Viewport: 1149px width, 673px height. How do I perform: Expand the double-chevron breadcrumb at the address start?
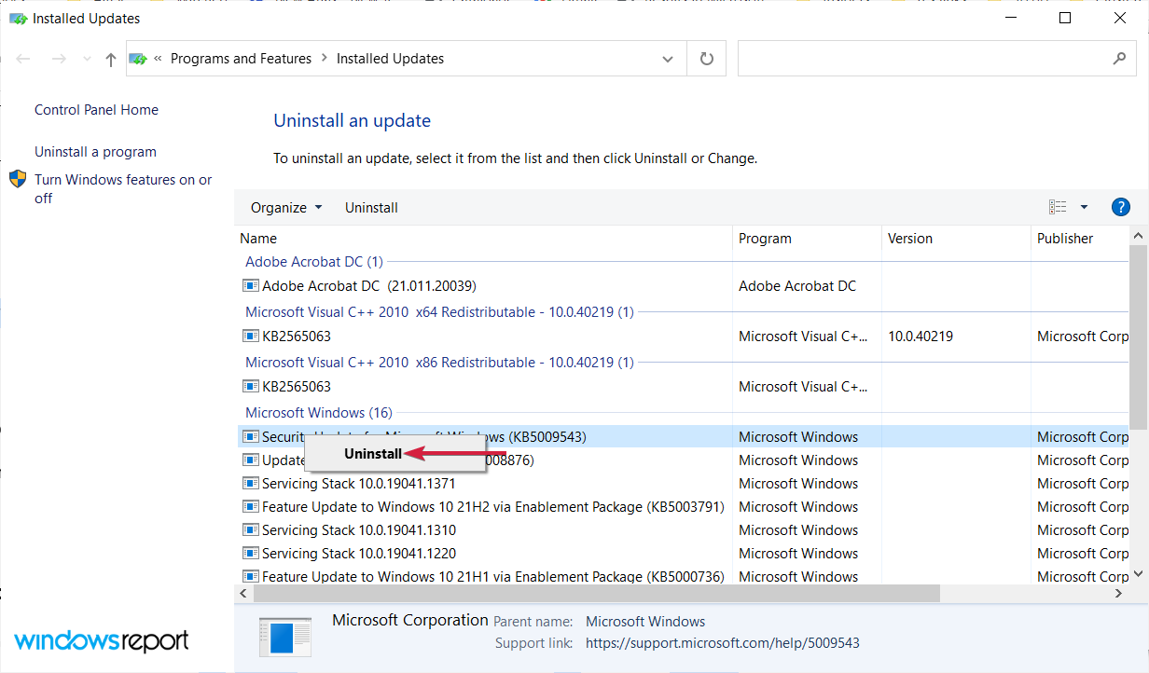[159, 58]
